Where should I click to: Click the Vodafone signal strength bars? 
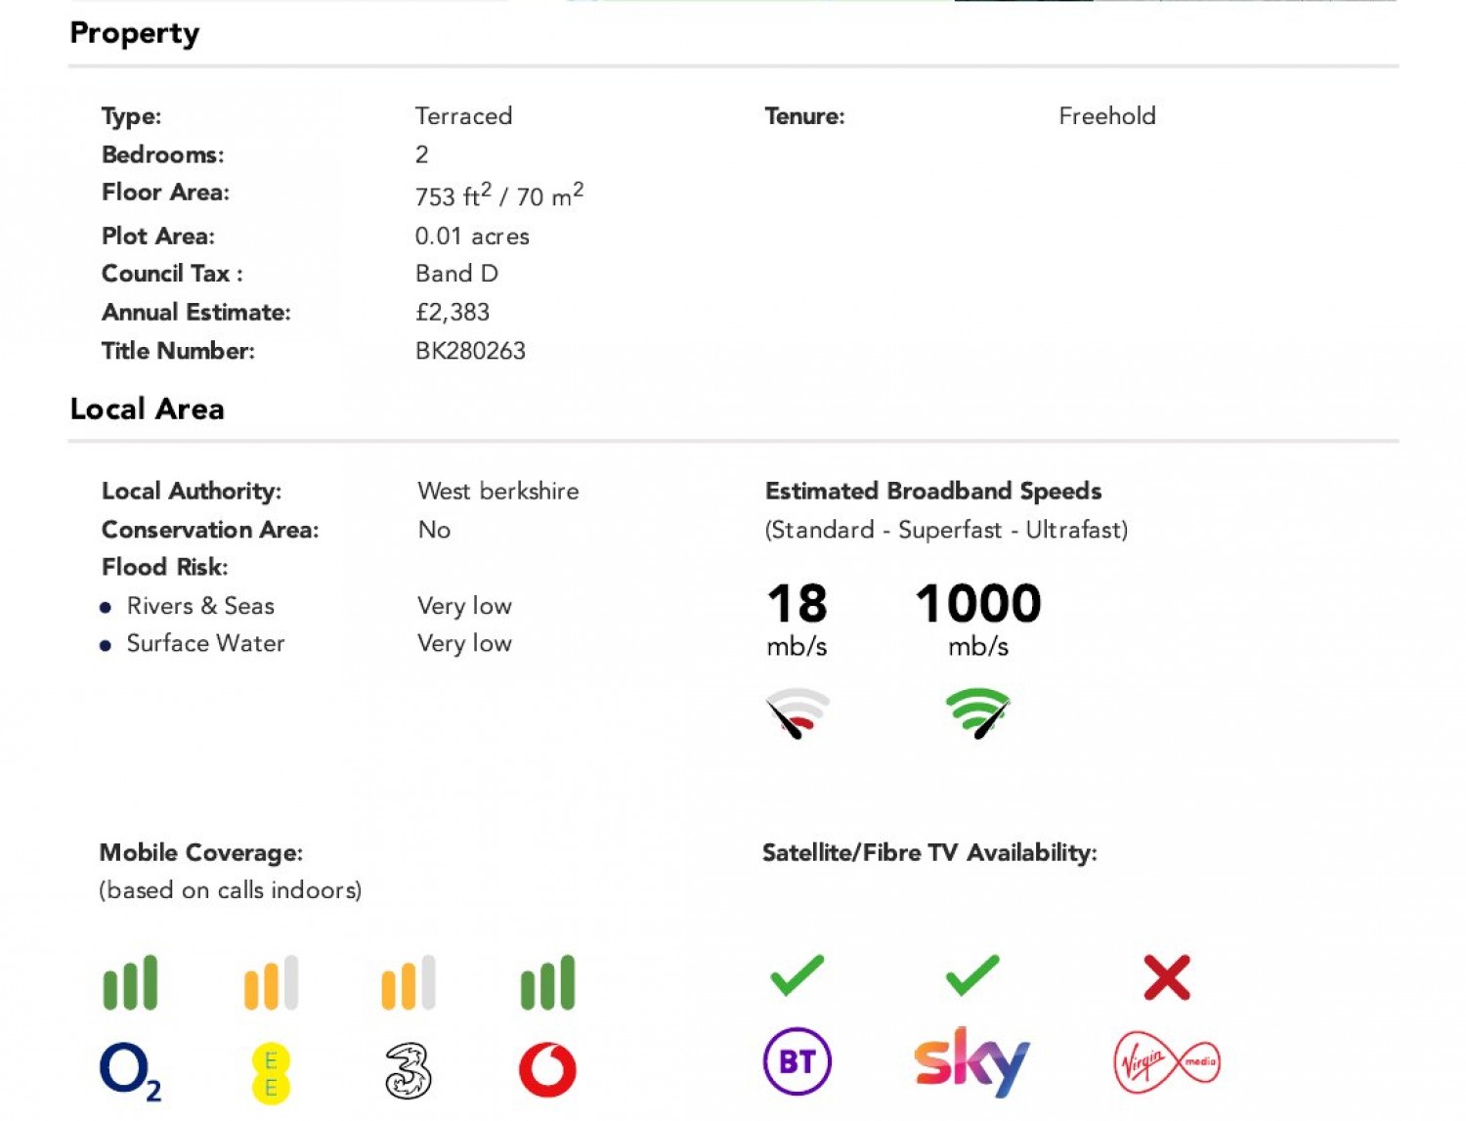click(547, 982)
